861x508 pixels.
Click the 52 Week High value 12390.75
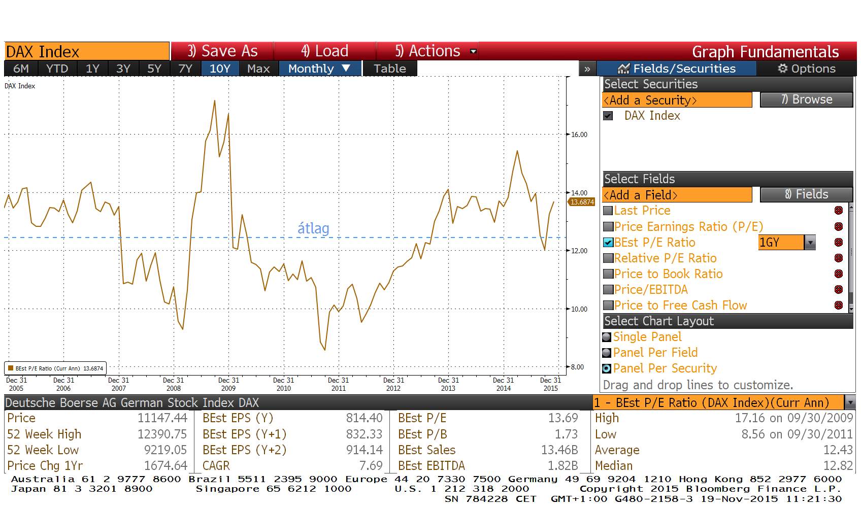pos(162,434)
